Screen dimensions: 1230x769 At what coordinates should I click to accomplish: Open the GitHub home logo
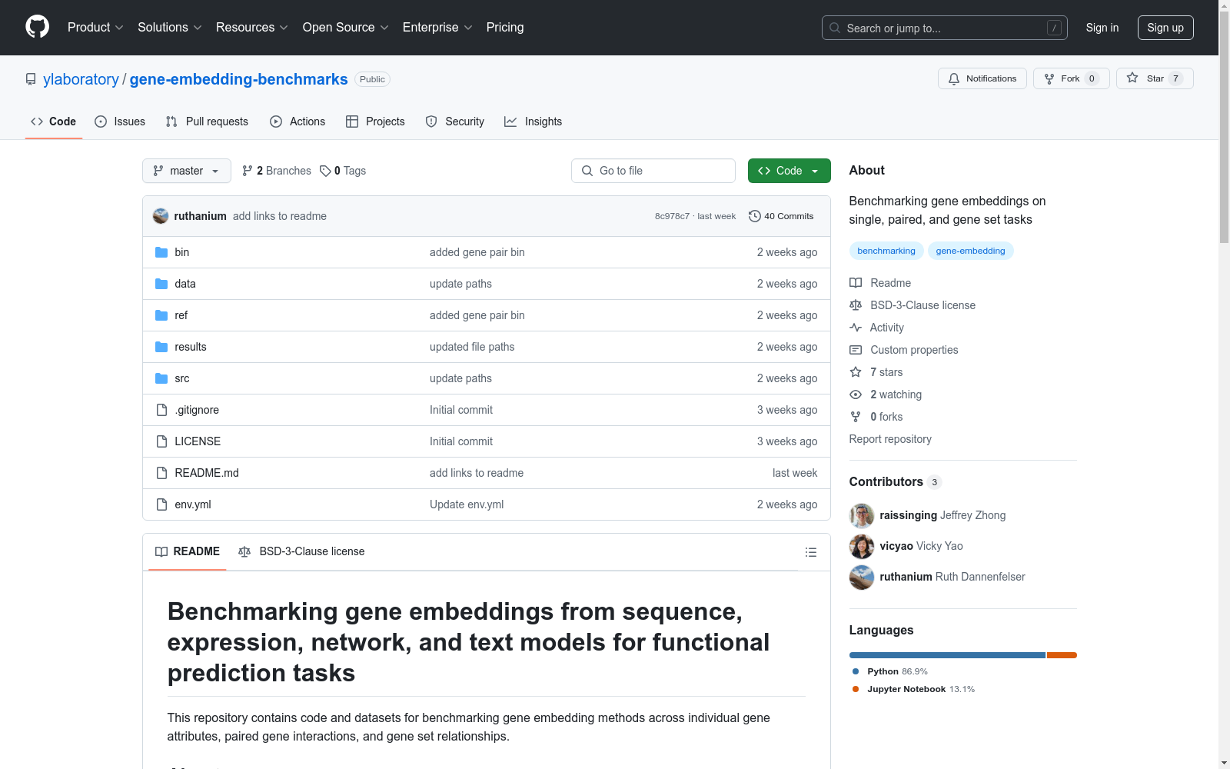pos(37,27)
